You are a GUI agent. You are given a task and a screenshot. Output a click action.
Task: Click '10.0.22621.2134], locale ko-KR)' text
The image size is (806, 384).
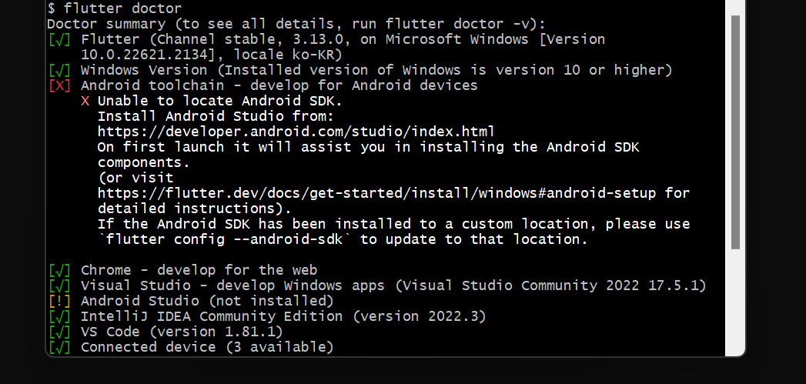pos(212,55)
